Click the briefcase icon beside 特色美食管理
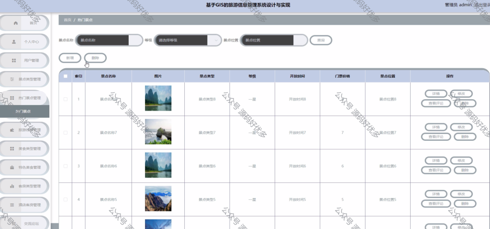 [12, 167]
